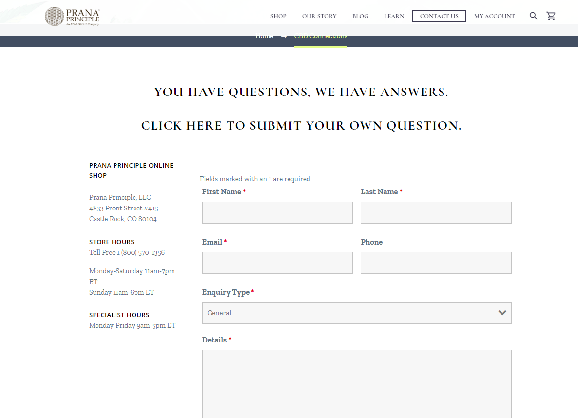Image resolution: width=578 pixels, height=418 pixels.
Task: Open the search magnifier icon
Action: click(533, 16)
